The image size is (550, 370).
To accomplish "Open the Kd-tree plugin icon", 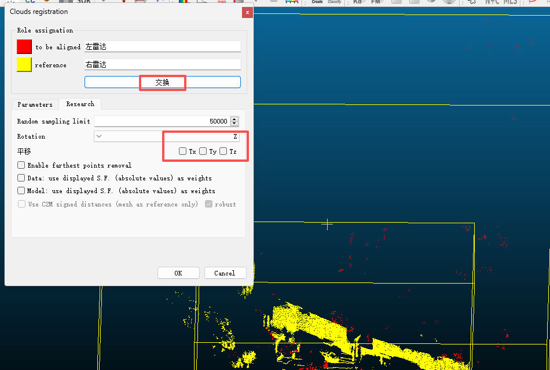I will click(x=359, y=2).
